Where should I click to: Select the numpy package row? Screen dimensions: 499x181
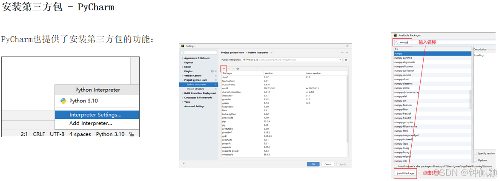click(433, 54)
